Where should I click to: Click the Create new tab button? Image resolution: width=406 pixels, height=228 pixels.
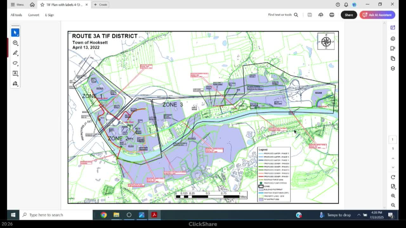tap(100, 5)
